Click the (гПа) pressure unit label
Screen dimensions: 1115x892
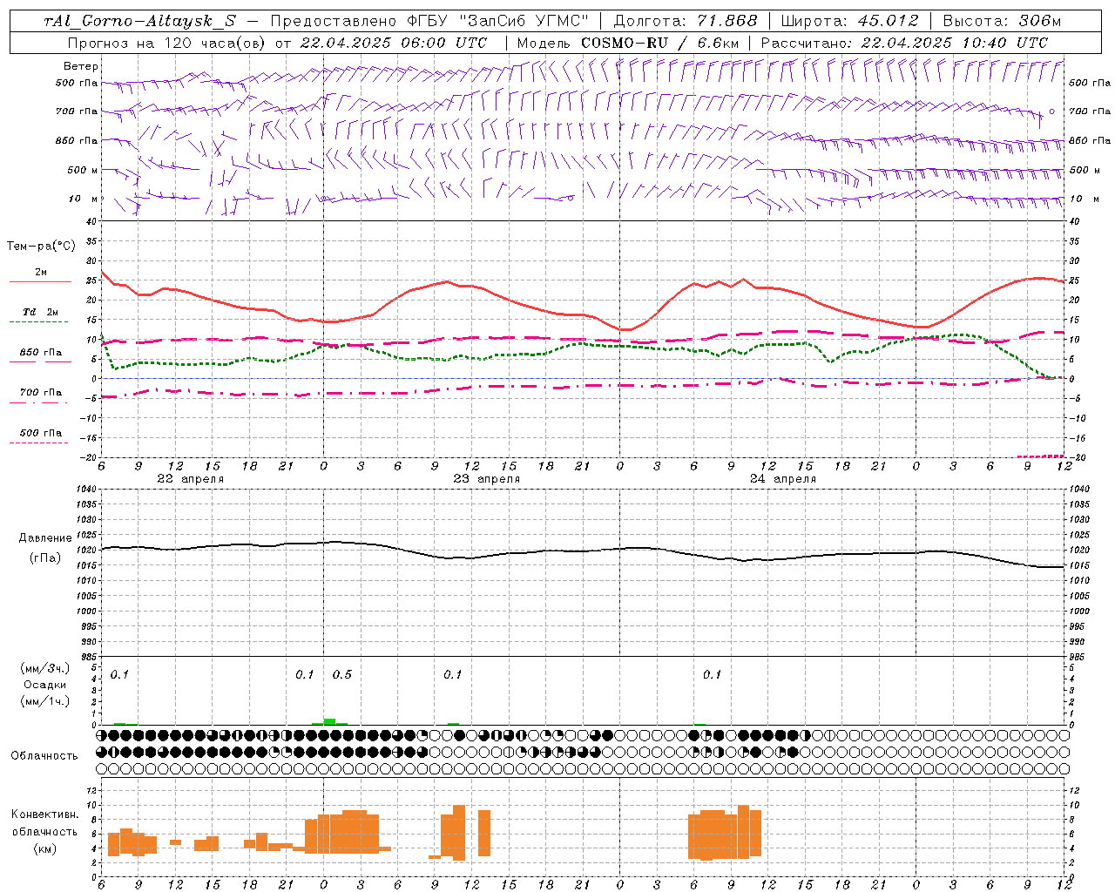coord(45,558)
